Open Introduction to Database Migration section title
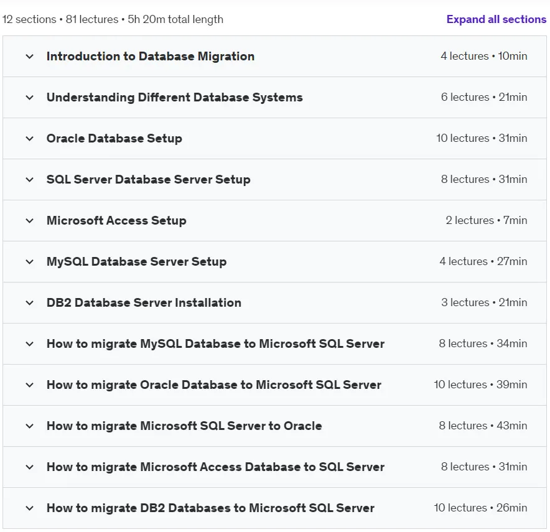This screenshot has width=550, height=532. pos(151,56)
